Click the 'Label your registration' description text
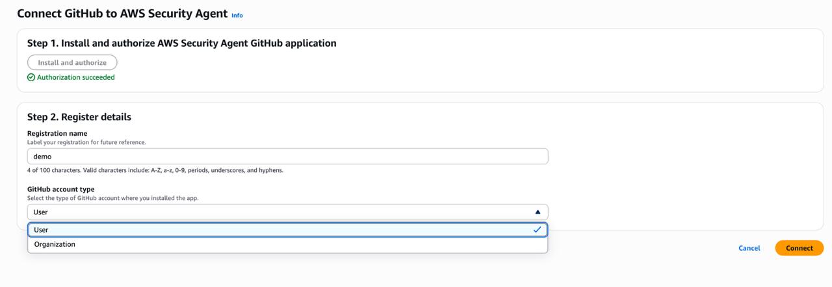Viewport: 832px width, 287px height. [x=86, y=142]
